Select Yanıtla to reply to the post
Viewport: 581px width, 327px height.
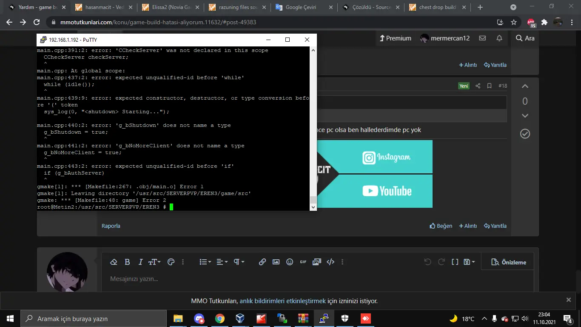495,226
